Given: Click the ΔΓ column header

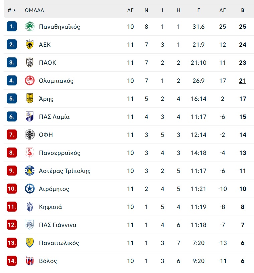Looking at the screenshot, I should pyautogui.click(x=223, y=10).
